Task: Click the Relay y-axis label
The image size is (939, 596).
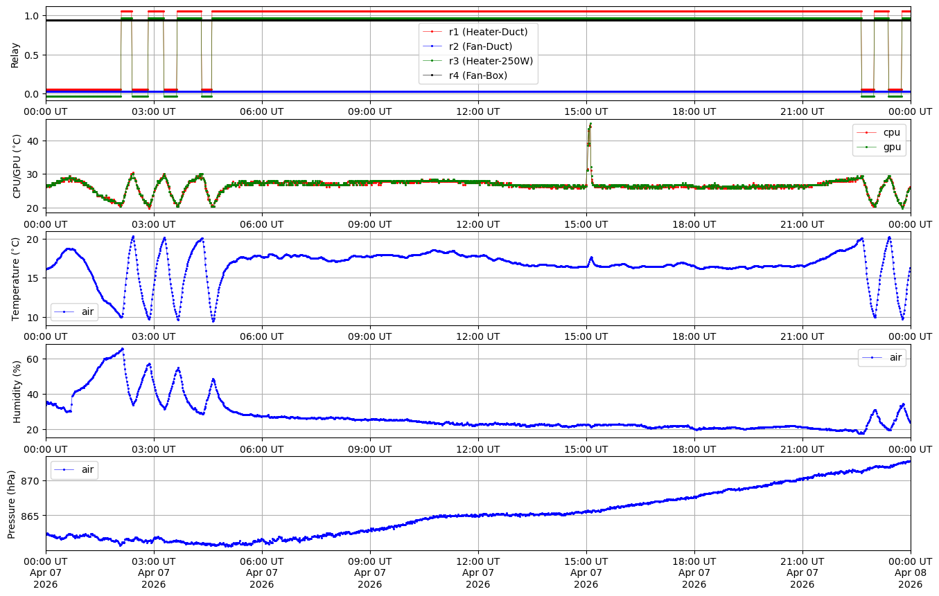Action: pos(15,54)
